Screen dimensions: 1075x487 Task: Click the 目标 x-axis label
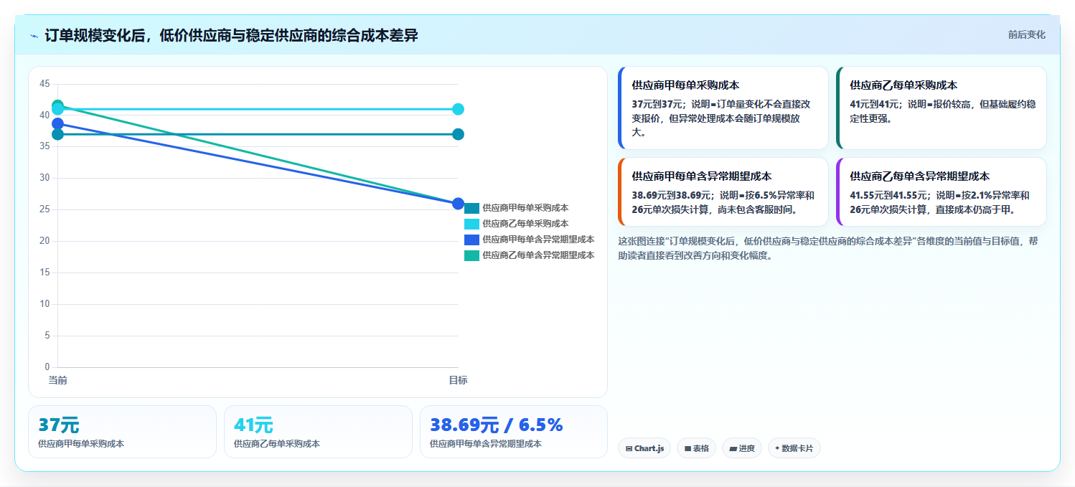click(x=458, y=380)
